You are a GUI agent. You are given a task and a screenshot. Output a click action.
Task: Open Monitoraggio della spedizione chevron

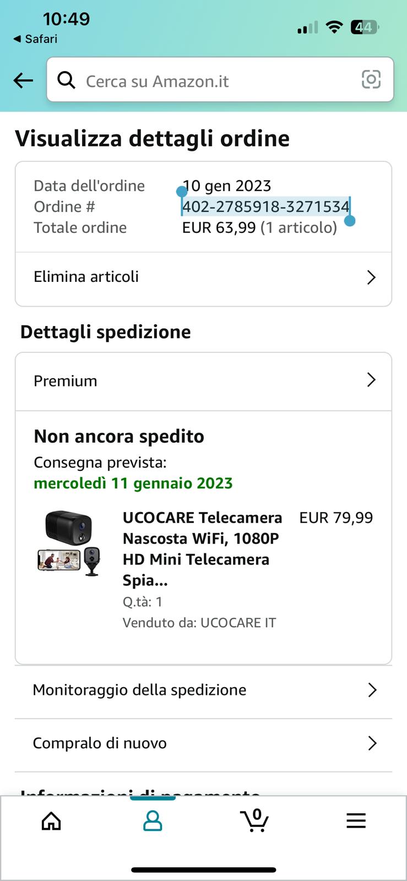click(x=372, y=690)
